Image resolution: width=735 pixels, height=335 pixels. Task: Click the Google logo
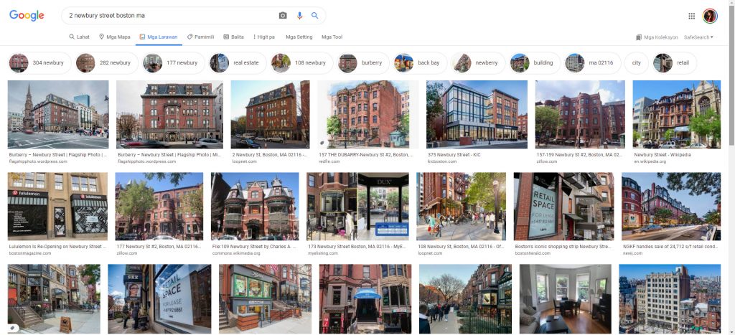click(x=27, y=16)
